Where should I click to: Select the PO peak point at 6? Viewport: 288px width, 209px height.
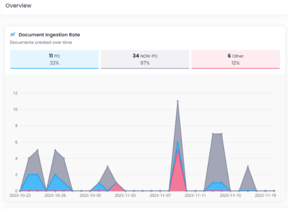point(178,142)
